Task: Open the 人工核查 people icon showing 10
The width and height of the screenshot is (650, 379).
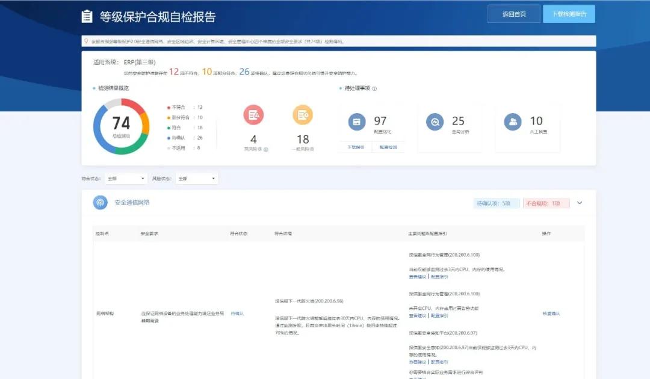Action: [x=513, y=122]
